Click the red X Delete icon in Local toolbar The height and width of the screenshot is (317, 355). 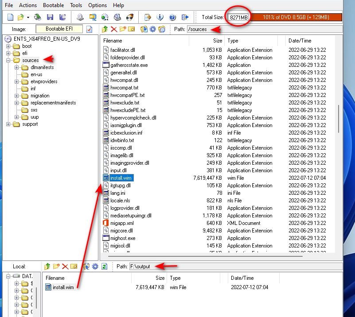point(65,267)
